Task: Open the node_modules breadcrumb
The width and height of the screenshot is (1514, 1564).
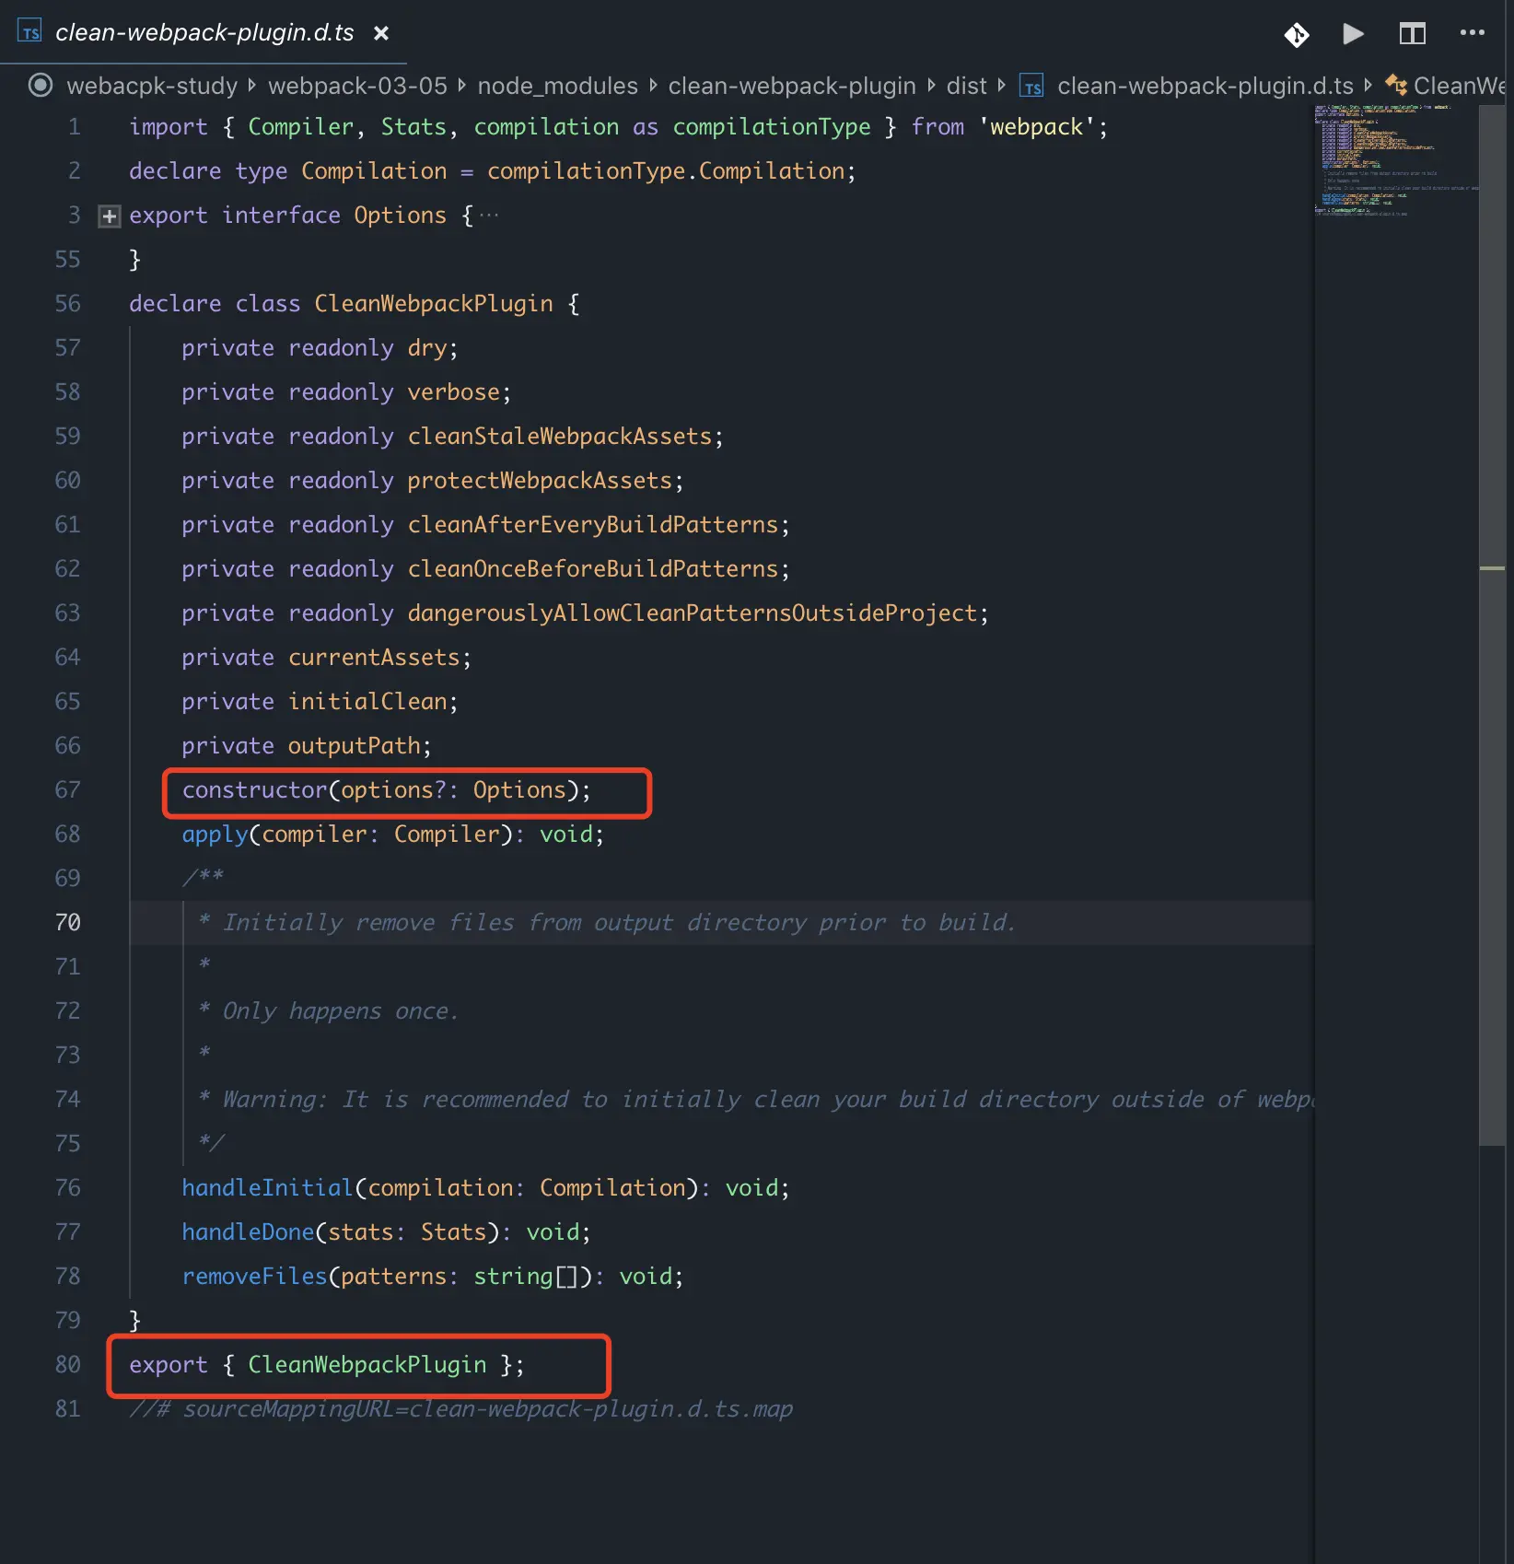Action: pos(557,86)
